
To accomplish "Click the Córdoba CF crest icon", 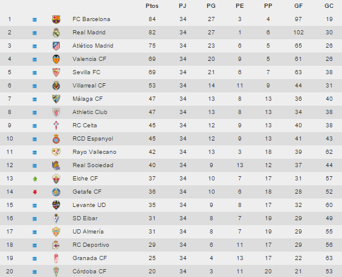I will point(56,272).
